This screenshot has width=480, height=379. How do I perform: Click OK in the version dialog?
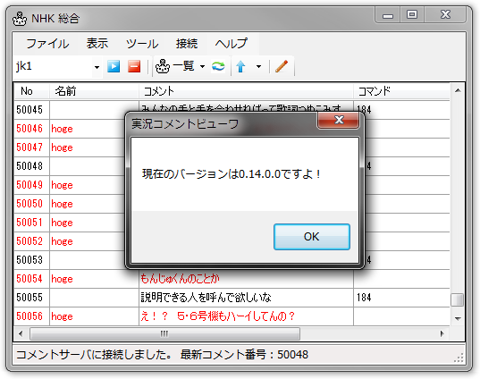click(312, 237)
